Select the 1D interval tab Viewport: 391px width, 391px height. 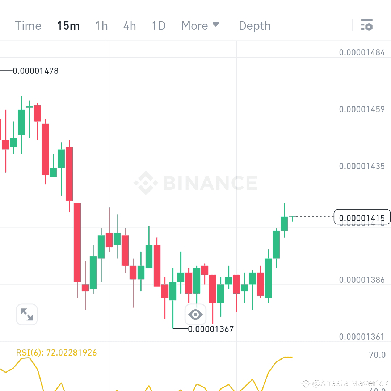(158, 25)
